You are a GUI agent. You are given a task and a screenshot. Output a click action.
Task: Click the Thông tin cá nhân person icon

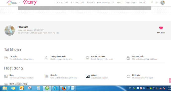(x=47, y=58)
